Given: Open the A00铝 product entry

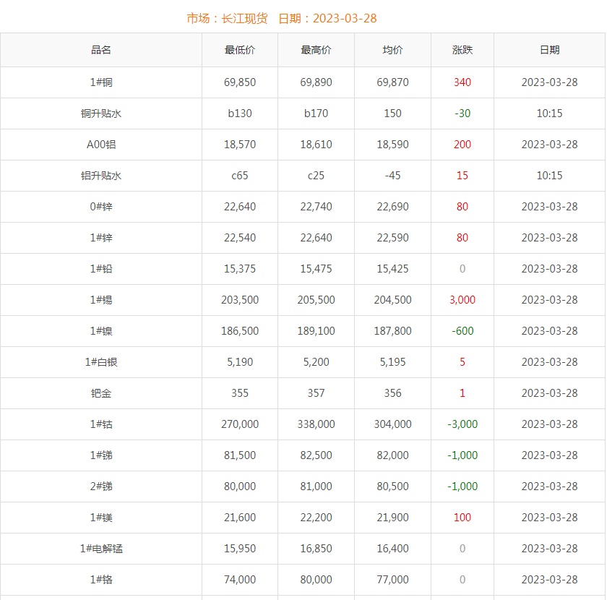Looking at the screenshot, I should [x=101, y=145].
